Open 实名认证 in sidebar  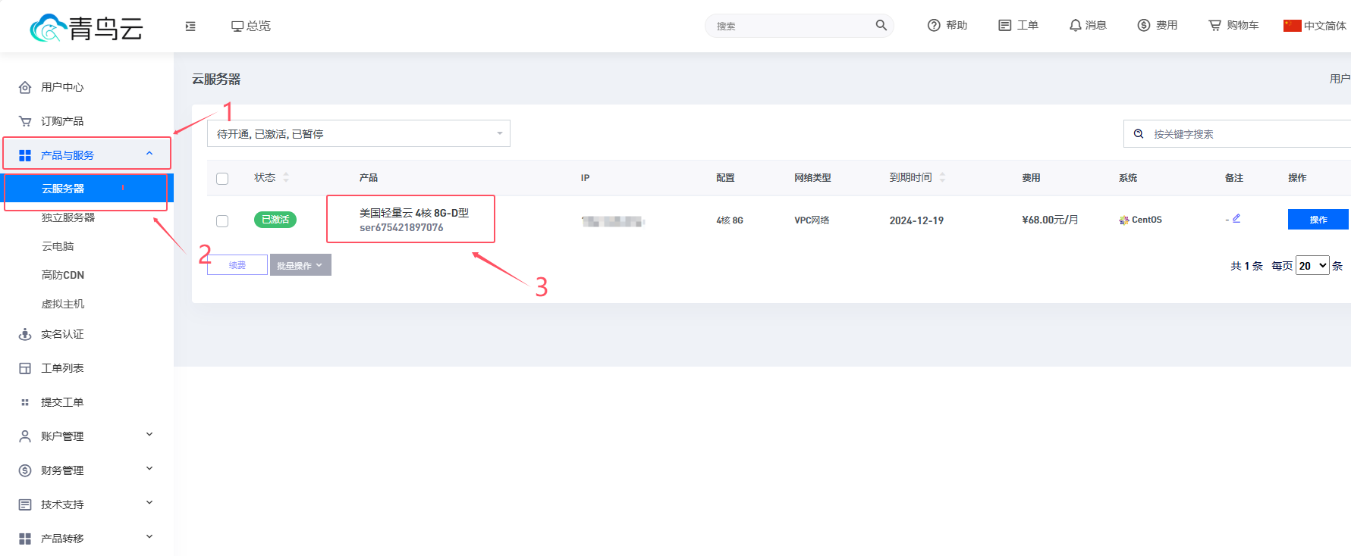62,334
